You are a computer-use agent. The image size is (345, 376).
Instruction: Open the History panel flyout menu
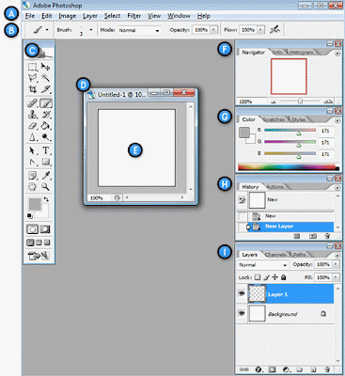click(x=337, y=188)
